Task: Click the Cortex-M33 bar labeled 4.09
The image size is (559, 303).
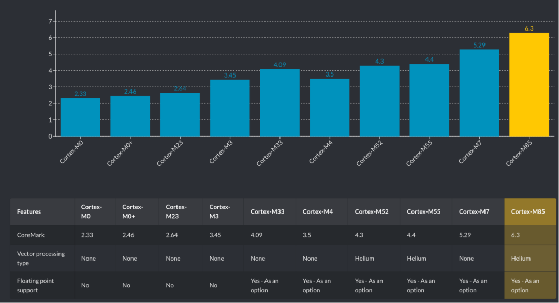Action: pyautogui.click(x=280, y=102)
